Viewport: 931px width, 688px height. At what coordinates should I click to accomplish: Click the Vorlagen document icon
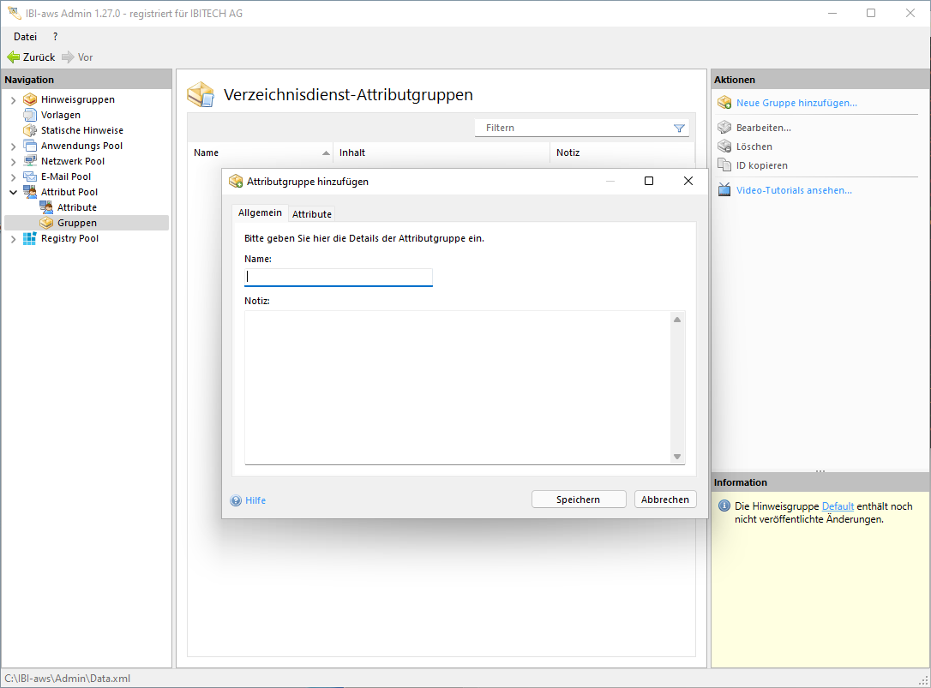click(x=30, y=115)
